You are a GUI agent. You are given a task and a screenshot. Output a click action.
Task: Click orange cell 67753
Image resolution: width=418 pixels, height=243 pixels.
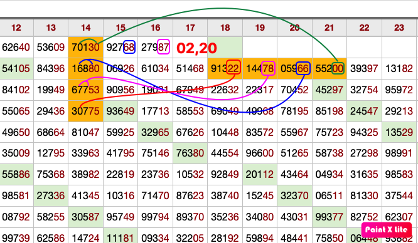(x=86, y=90)
